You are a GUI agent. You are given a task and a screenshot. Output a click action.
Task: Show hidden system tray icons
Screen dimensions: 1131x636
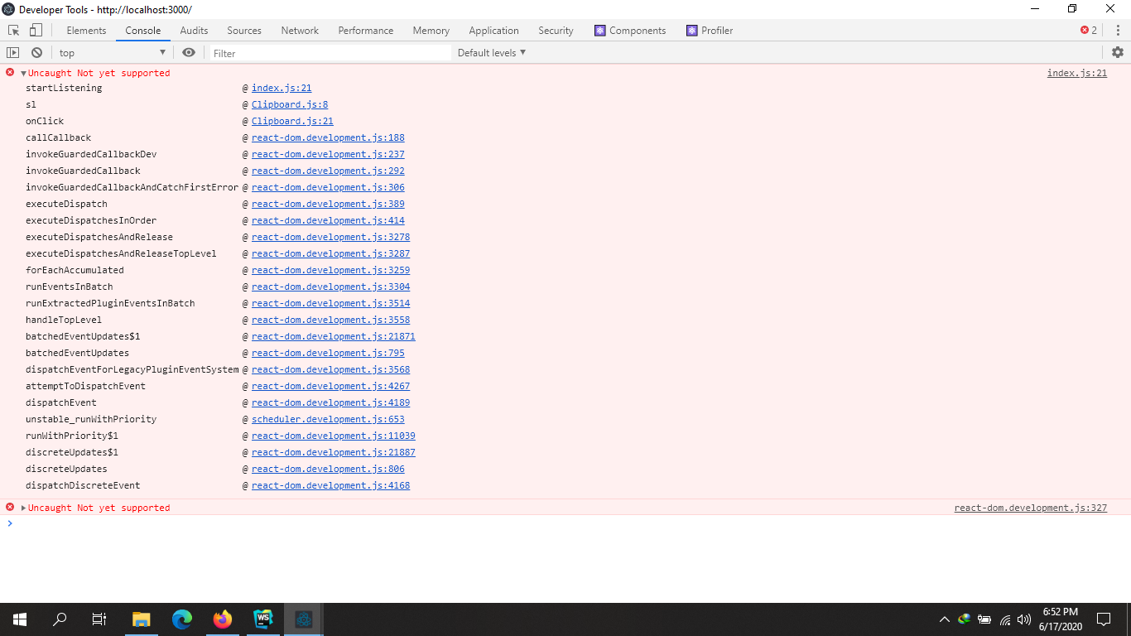pos(945,619)
